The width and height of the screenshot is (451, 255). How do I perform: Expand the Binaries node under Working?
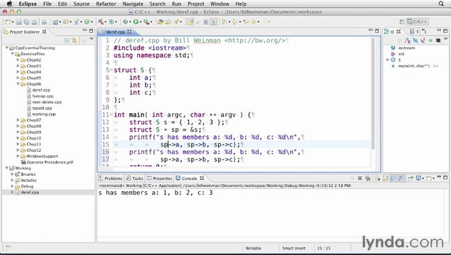tap(12, 174)
